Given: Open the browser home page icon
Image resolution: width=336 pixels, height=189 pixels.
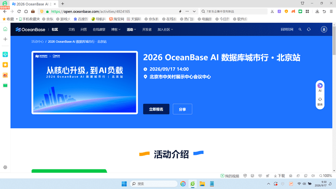Looking at the screenshot, I should (26, 11).
